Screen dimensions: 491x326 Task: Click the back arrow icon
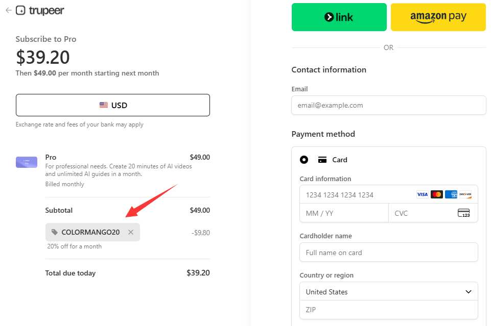[x=9, y=10]
